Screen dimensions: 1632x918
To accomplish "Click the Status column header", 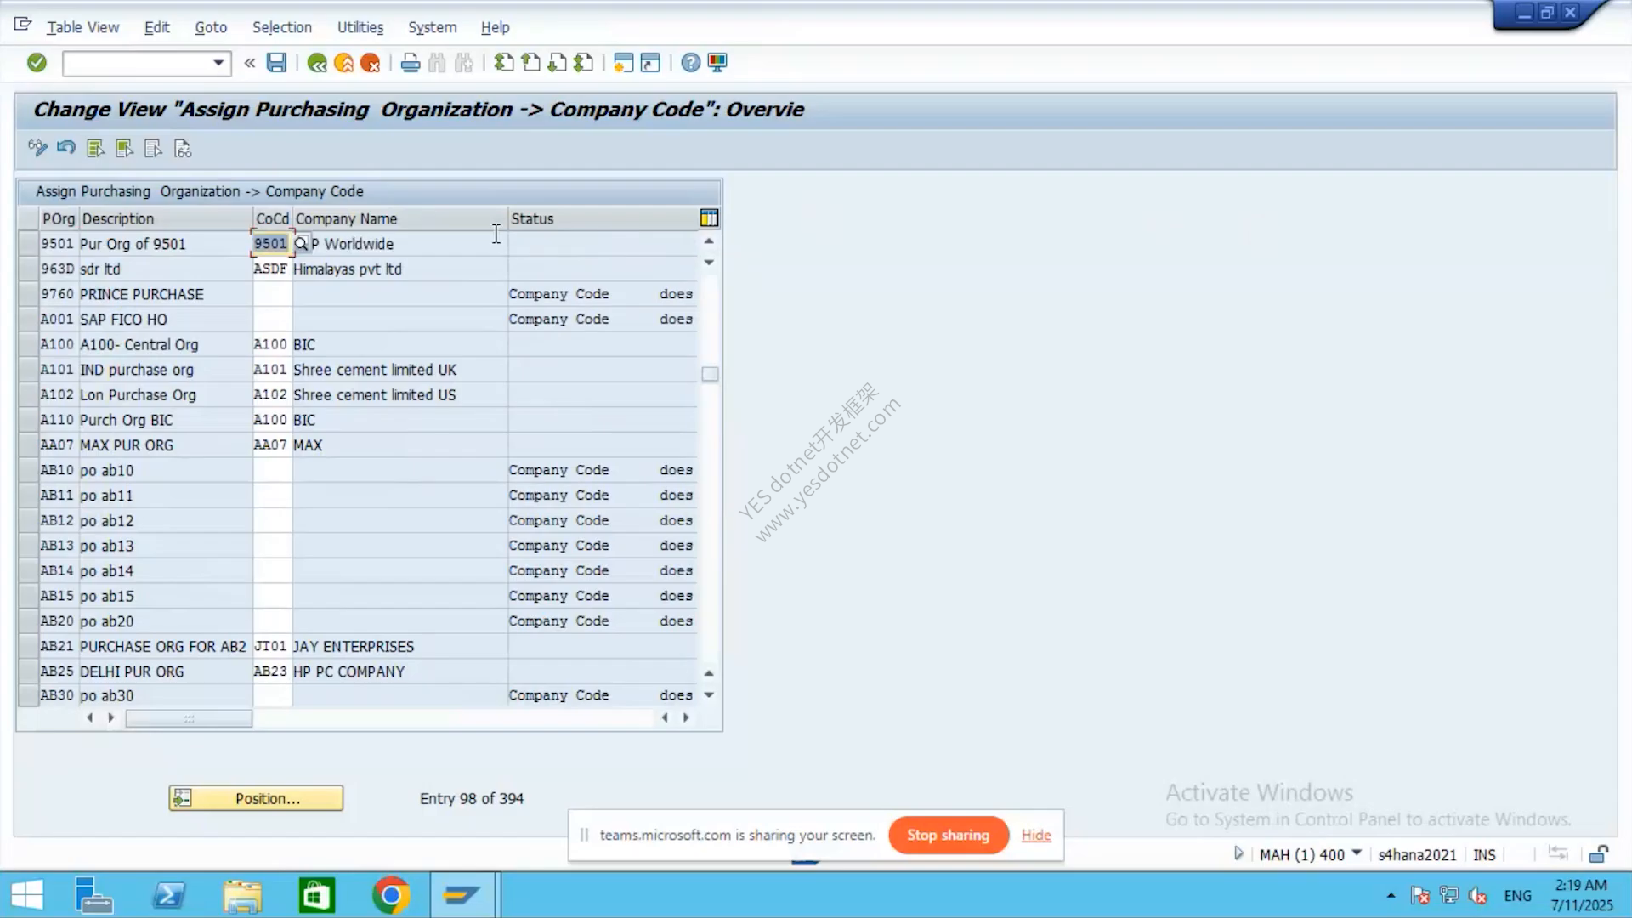I will [x=603, y=218].
